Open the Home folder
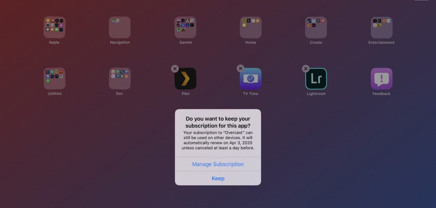This screenshot has width=436, height=208. coord(250,27)
